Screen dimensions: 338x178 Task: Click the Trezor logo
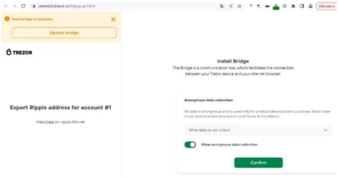click(19, 52)
